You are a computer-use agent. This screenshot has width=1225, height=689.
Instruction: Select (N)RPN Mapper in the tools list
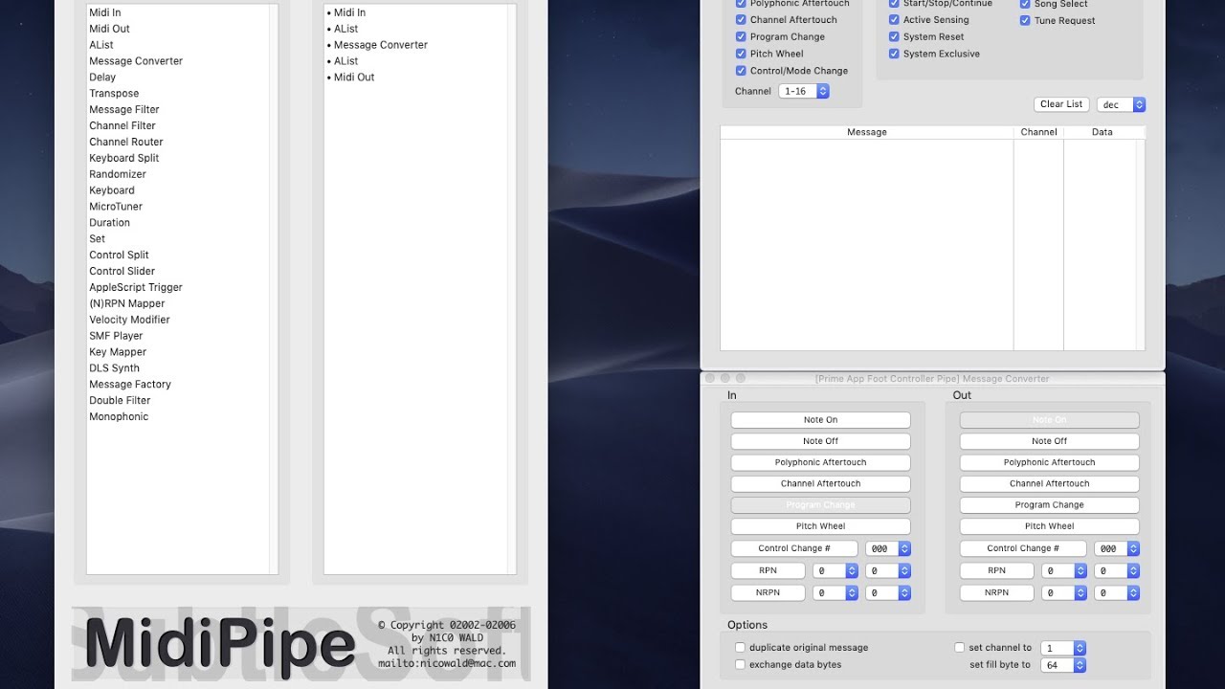click(x=127, y=304)
